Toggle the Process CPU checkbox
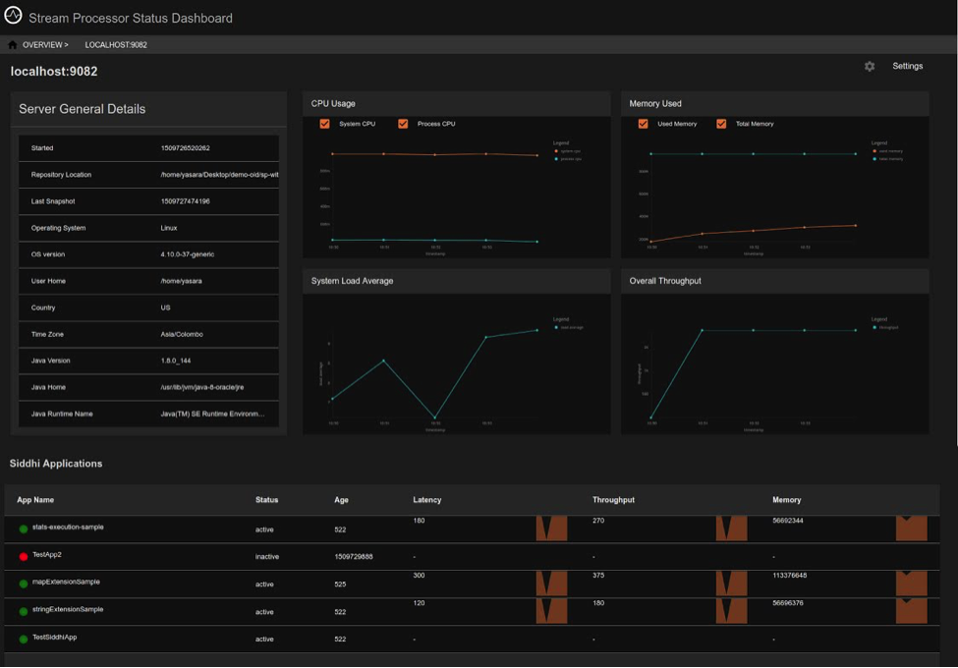Screen dimensions: 958x668 click(403, 124)
